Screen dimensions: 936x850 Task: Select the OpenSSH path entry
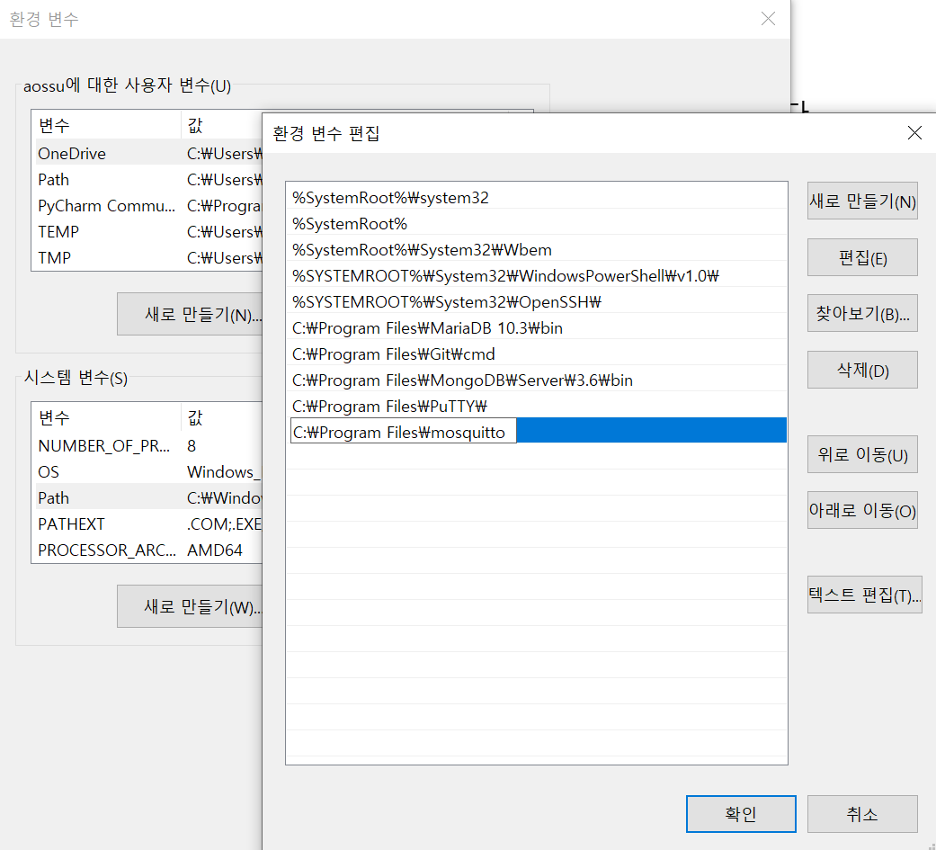537,302
